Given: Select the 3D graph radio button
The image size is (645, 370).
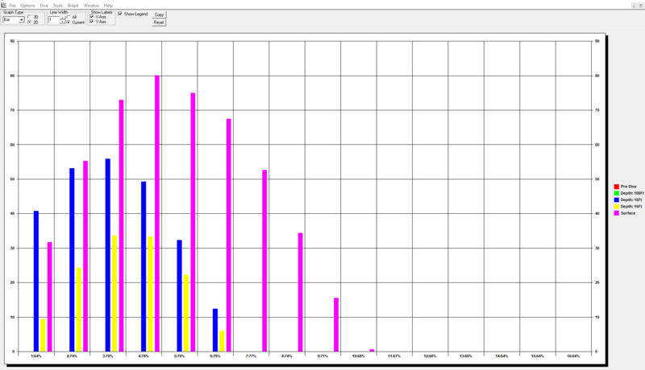Looking at the screenshot, I should [x=30, y=17].
